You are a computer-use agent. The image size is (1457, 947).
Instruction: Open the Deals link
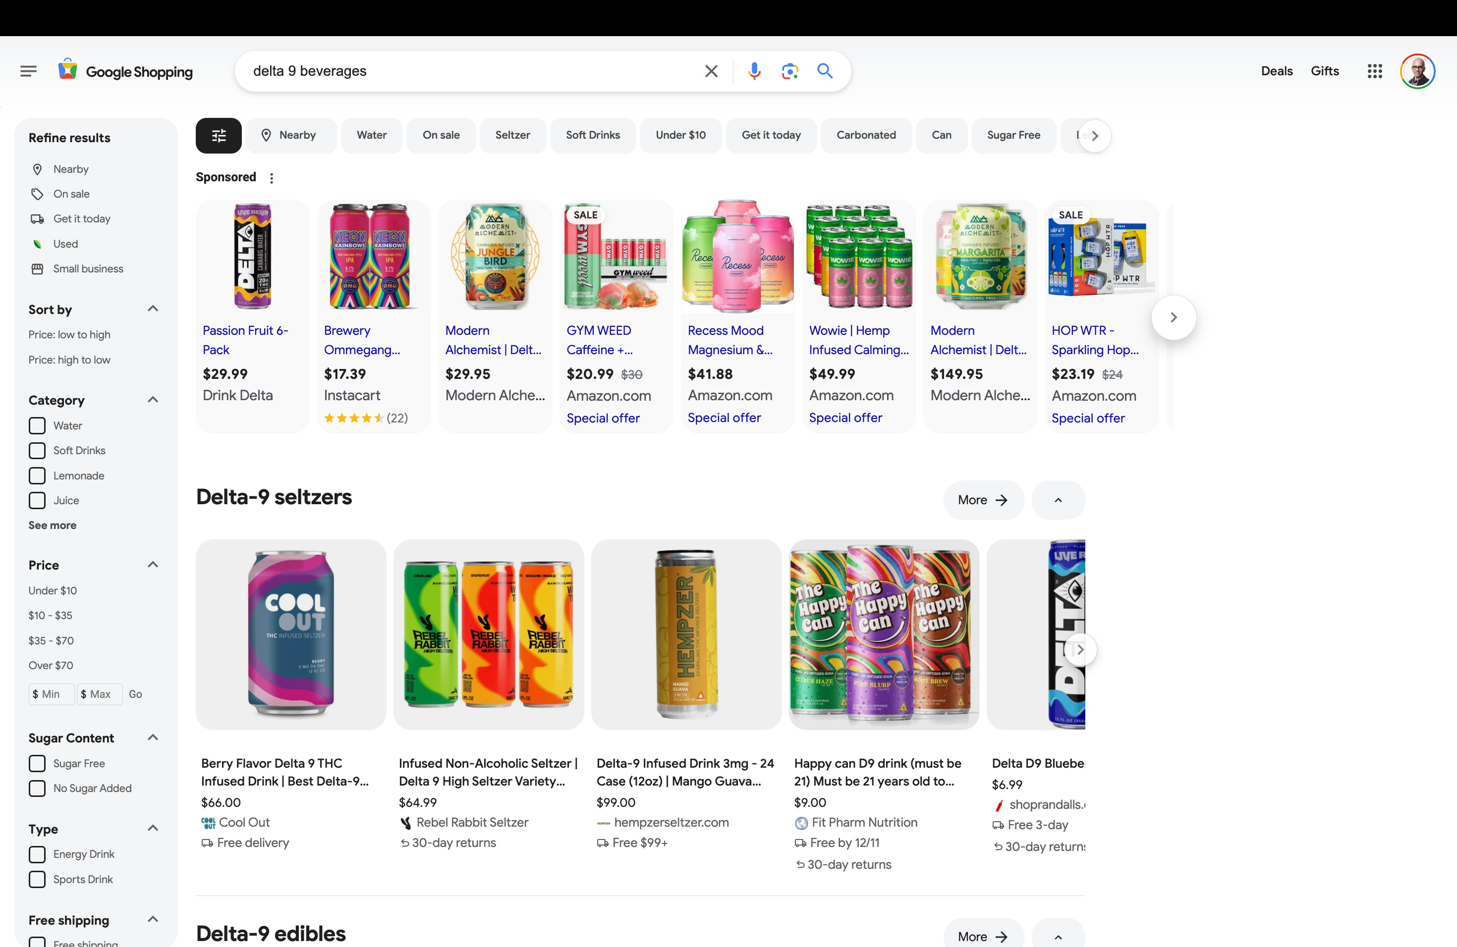click(1277, 72)
